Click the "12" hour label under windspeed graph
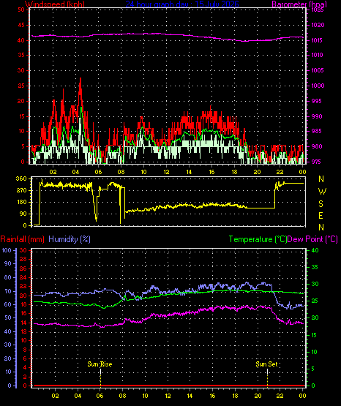Image resolution: width=341 pixels, height=406 pixels. [x=166, y=172]
